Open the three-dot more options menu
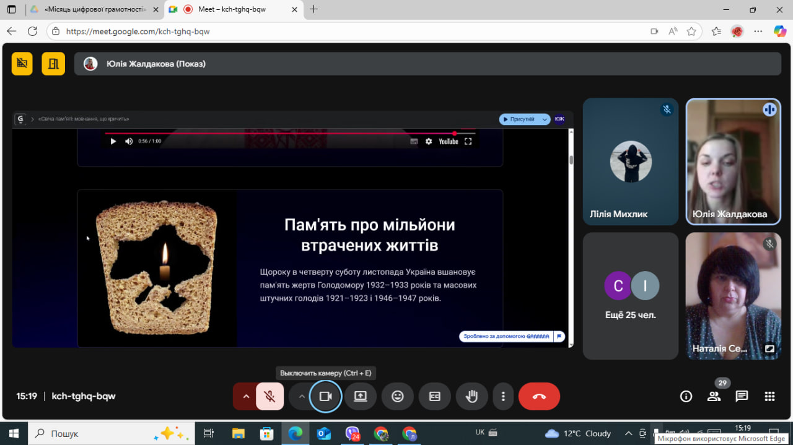Screen dimensions: 793x445 pyautogui.click(x=504, y=397)
